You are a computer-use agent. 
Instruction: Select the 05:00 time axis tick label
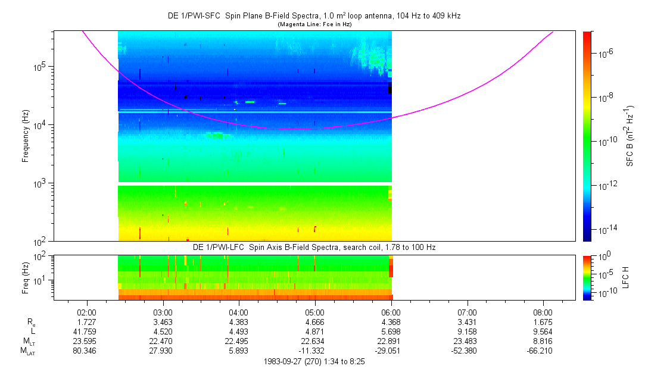point(314,312)
